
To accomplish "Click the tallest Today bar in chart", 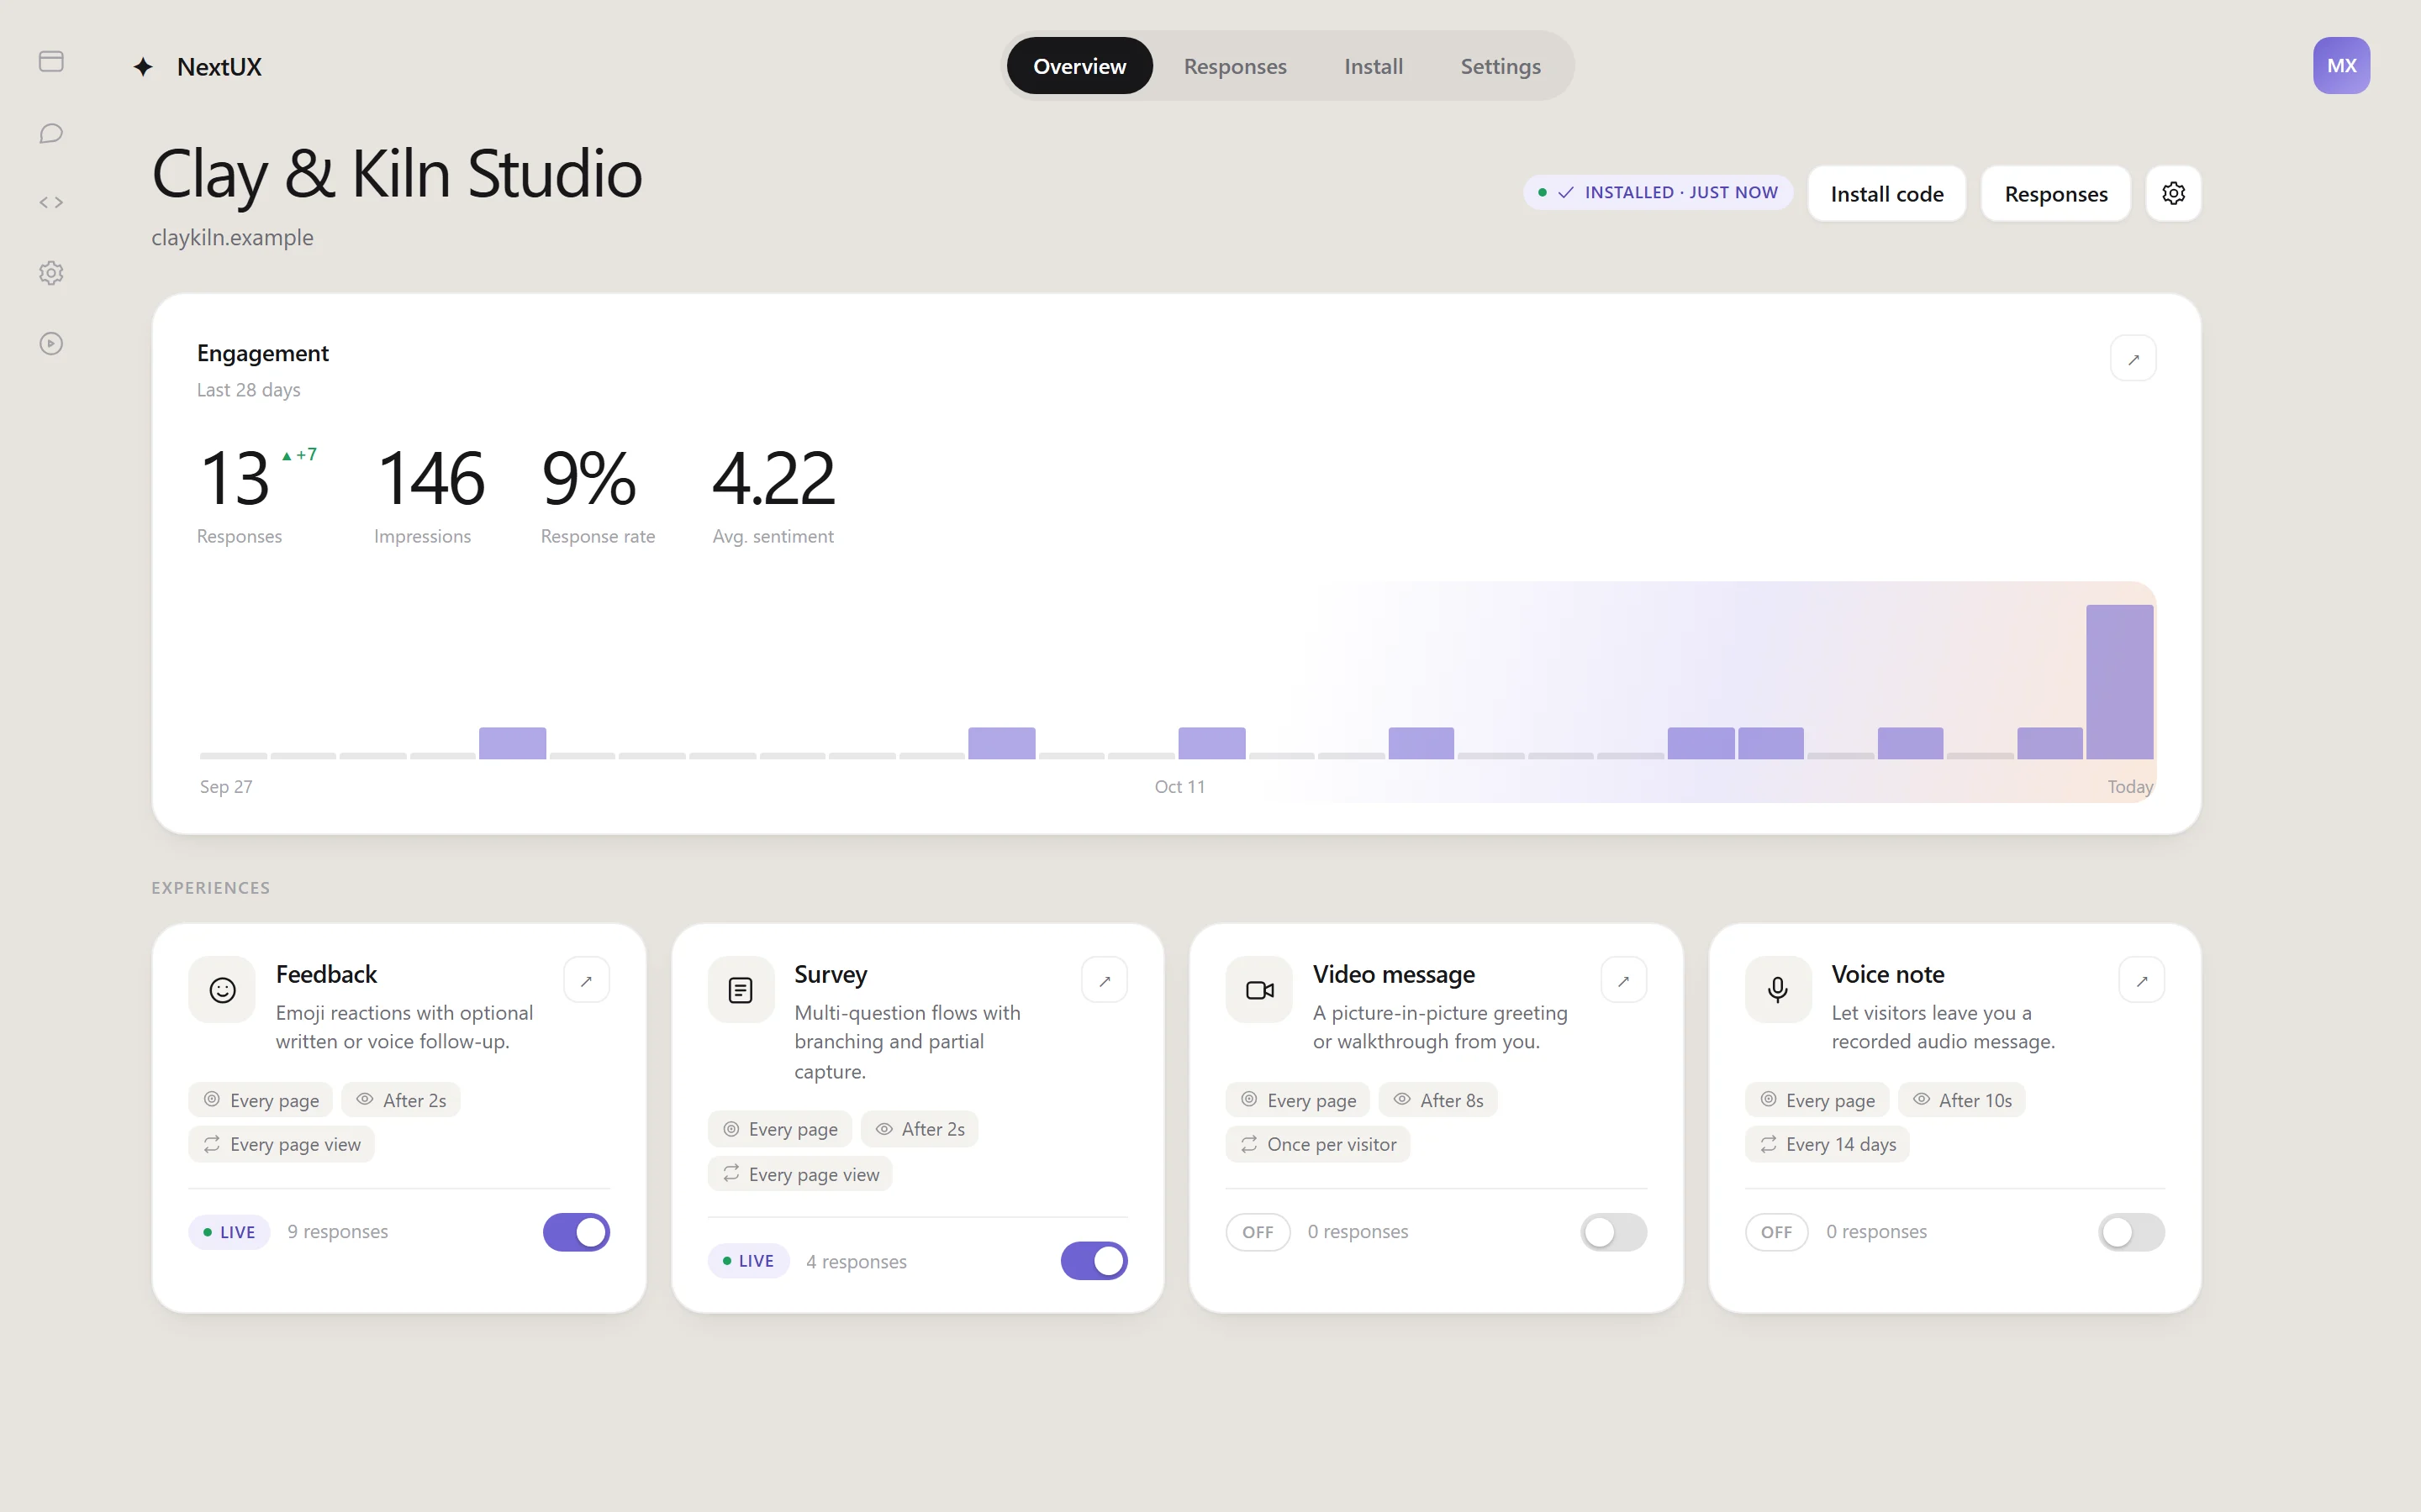I will (2119, 682).
